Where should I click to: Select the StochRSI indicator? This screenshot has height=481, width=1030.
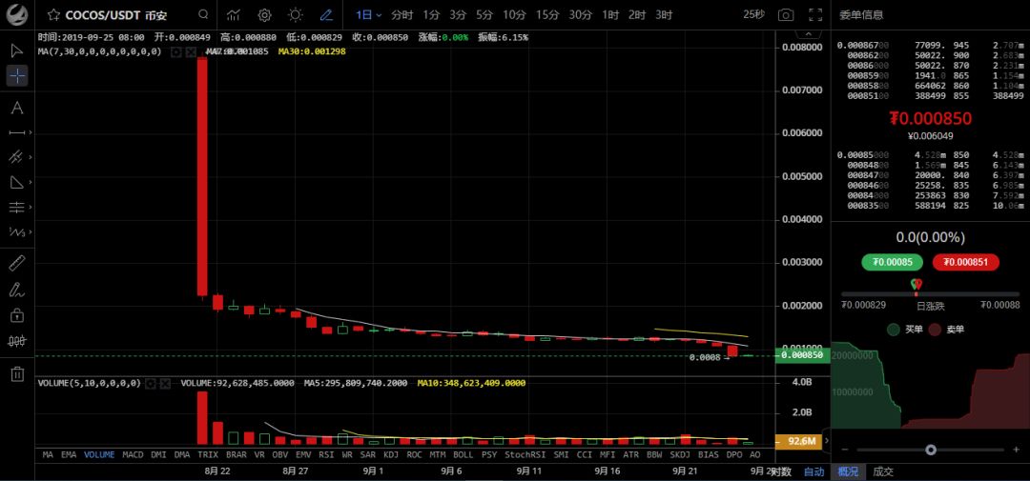click(525, 454)
